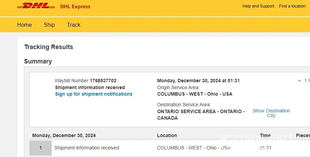Click the Tracking Results heading
The width and height of the screenshot is (310, 157).
point(49,47)
